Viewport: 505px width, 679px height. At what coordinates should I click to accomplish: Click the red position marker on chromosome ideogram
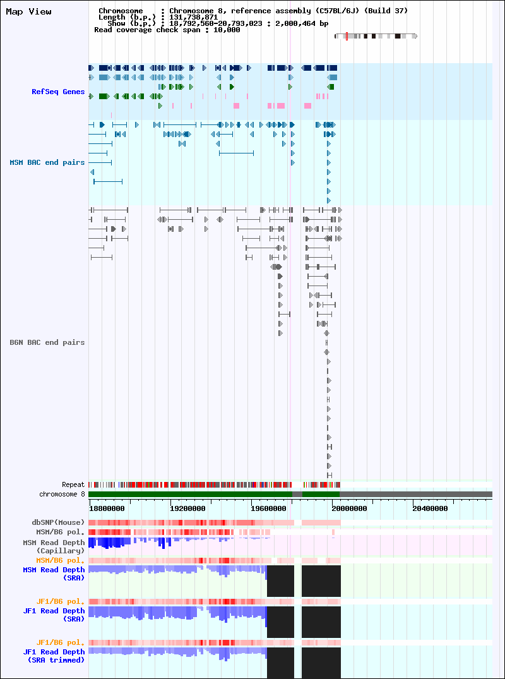click(347, 37)
